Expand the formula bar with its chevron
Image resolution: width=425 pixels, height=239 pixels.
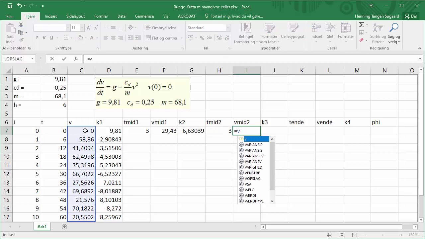click(x=420, y=59)
